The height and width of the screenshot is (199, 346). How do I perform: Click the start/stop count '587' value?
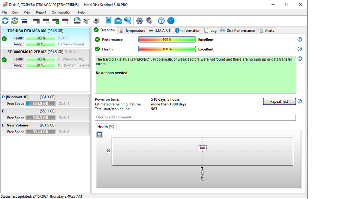[x=154, y=109]
